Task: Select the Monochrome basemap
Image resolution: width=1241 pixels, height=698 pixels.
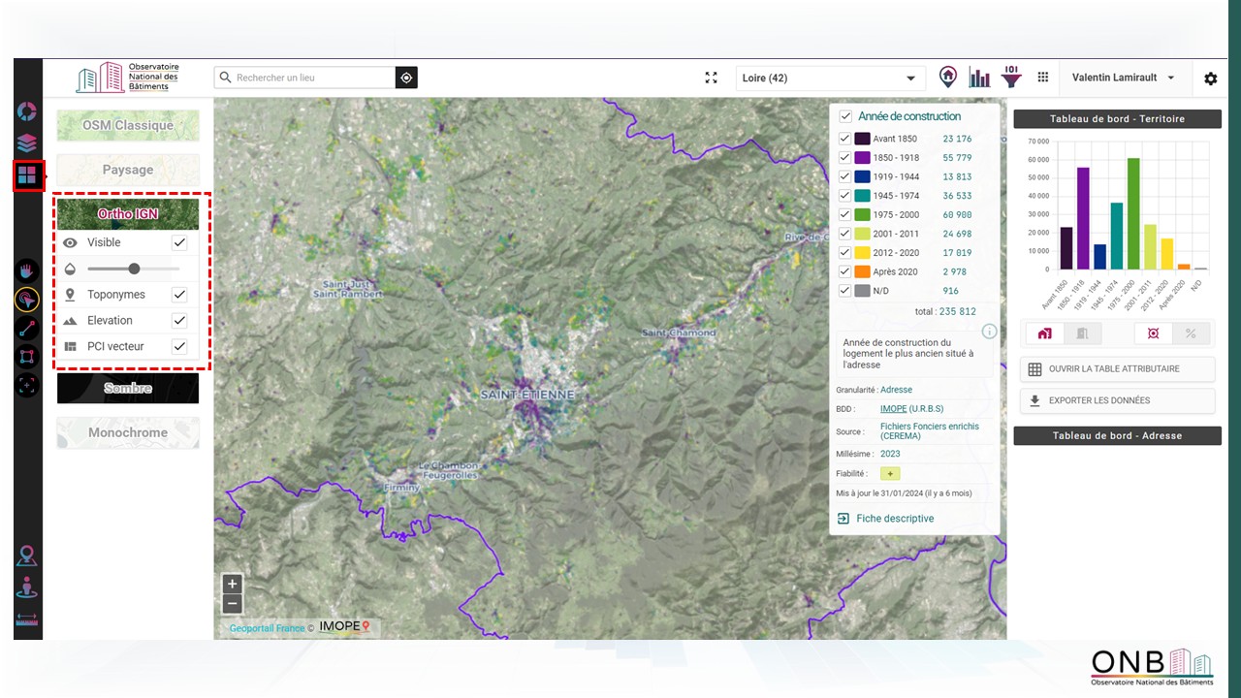Action: pyautogui.click(x=128, y=432)
